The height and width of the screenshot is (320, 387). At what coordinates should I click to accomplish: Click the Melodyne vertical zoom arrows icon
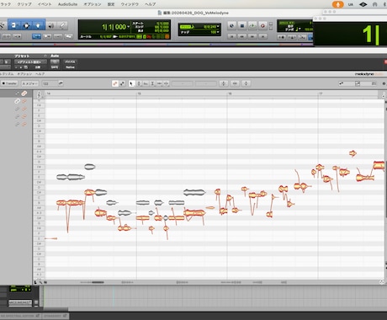pos(246,83)
